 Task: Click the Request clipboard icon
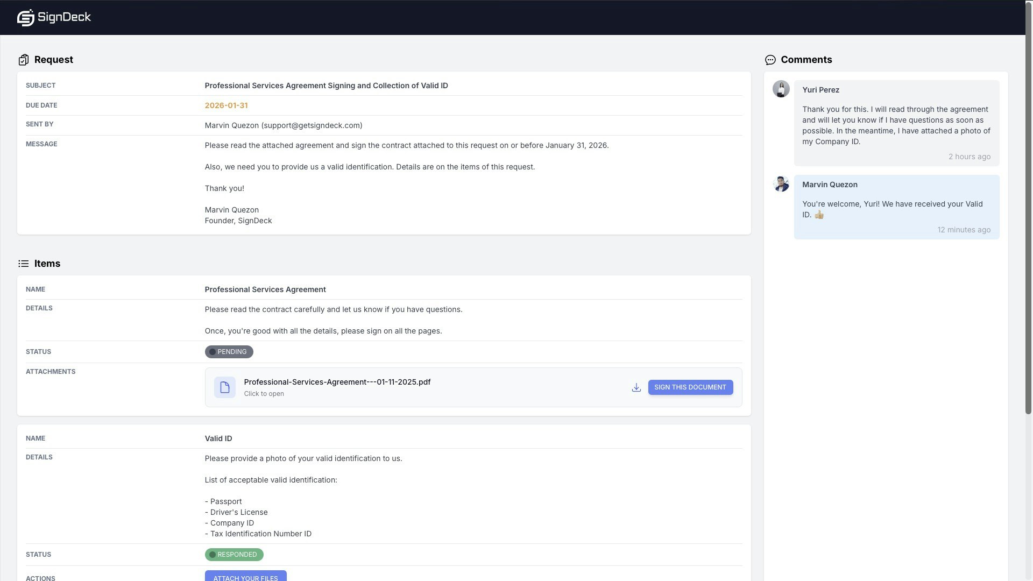click(x=23, y=60)
